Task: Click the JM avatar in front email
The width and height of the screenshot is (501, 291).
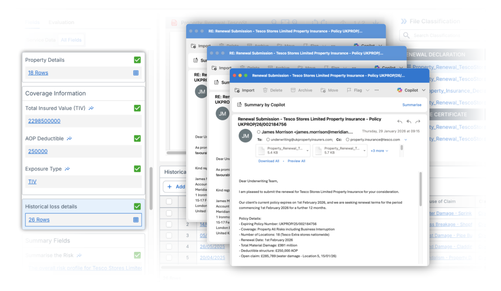Action: [245, 136]
